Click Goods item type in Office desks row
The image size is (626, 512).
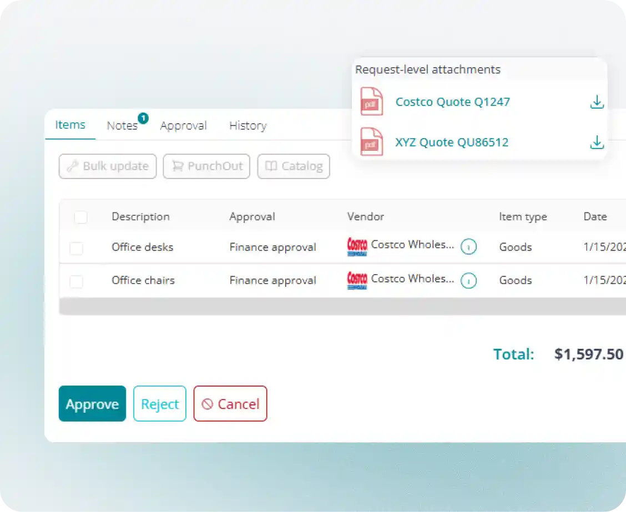click(516, 247)
